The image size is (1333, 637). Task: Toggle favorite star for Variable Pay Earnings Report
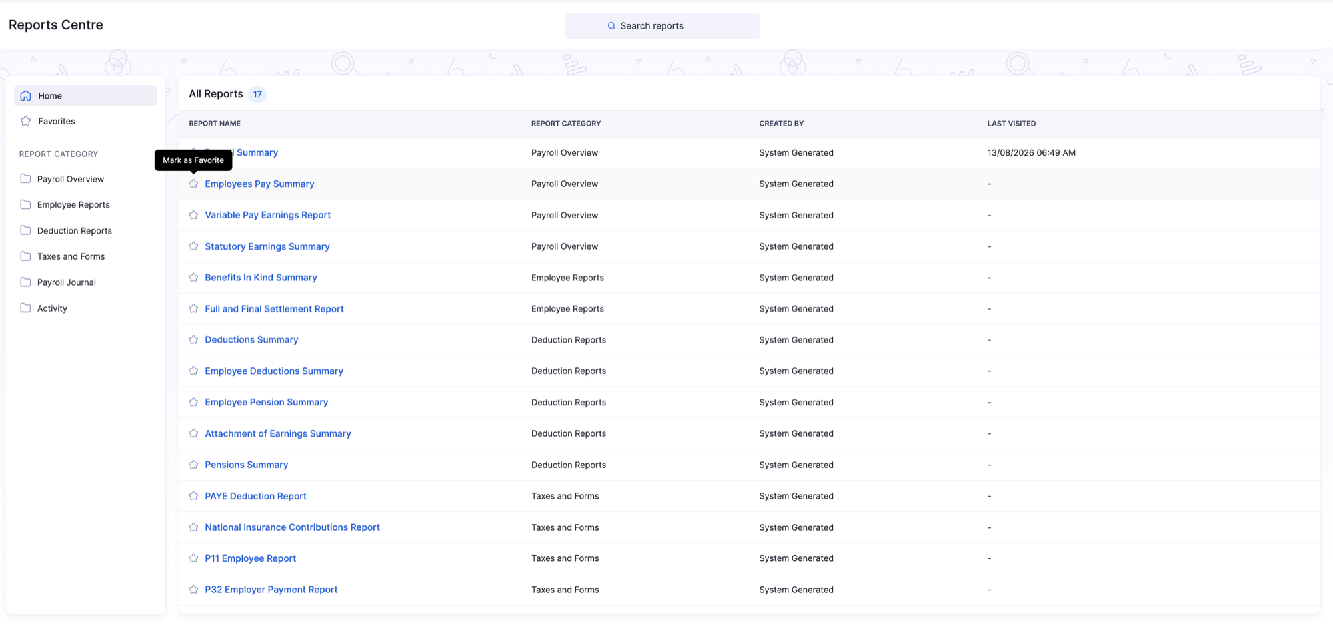pos(193,215)
